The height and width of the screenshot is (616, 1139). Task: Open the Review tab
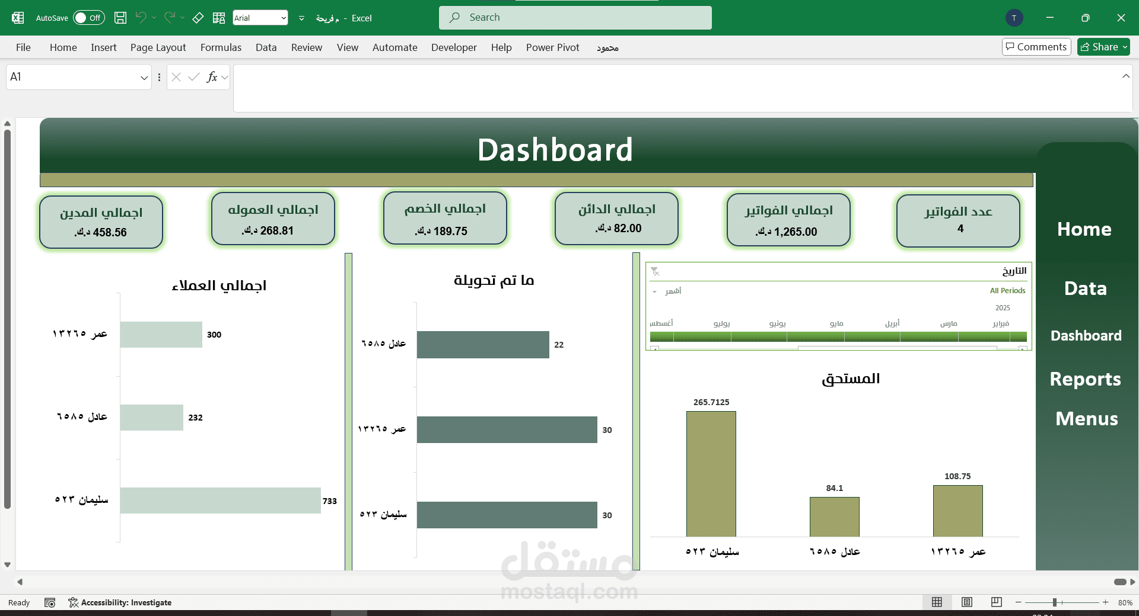(x=307, y=47)
